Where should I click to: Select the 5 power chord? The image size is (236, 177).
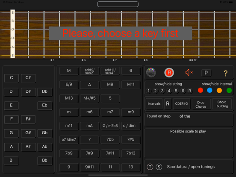(x=110, y=98)
